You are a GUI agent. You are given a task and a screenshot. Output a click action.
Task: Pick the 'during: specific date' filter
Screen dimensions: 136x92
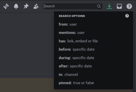click(x=93, y=58)
